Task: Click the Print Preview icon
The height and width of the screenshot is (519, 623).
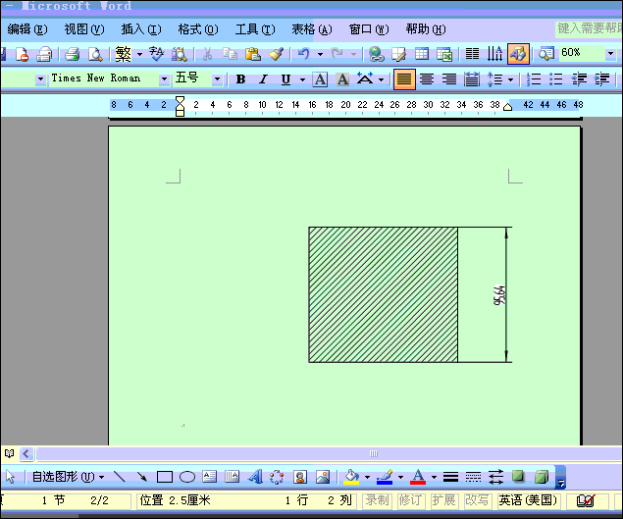Action: 95,54
